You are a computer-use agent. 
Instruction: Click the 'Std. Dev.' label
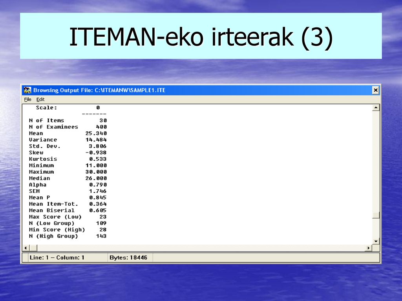[45, 146]
